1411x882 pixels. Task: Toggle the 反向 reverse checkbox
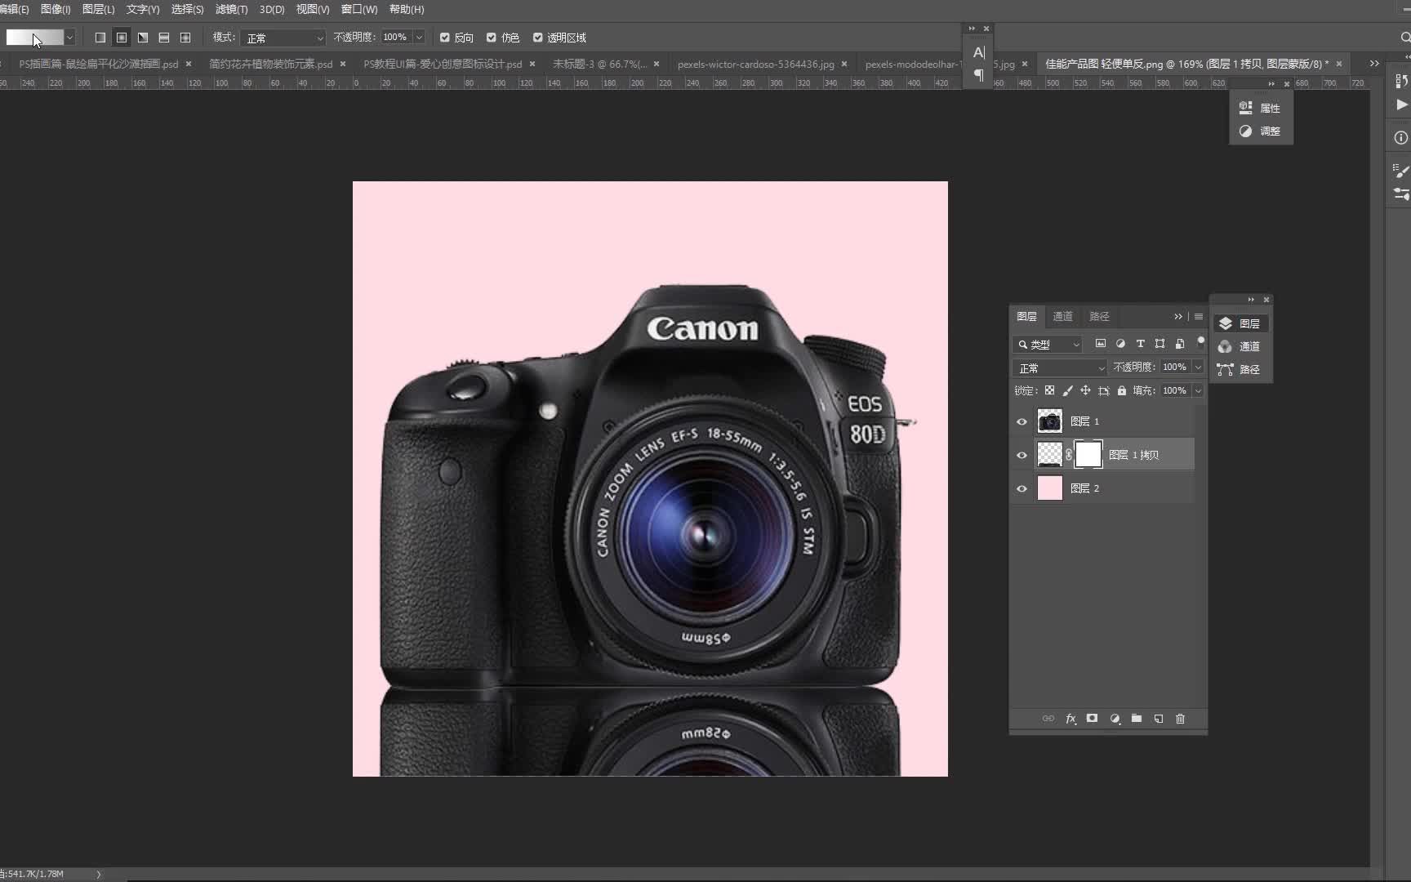point(445,38)
